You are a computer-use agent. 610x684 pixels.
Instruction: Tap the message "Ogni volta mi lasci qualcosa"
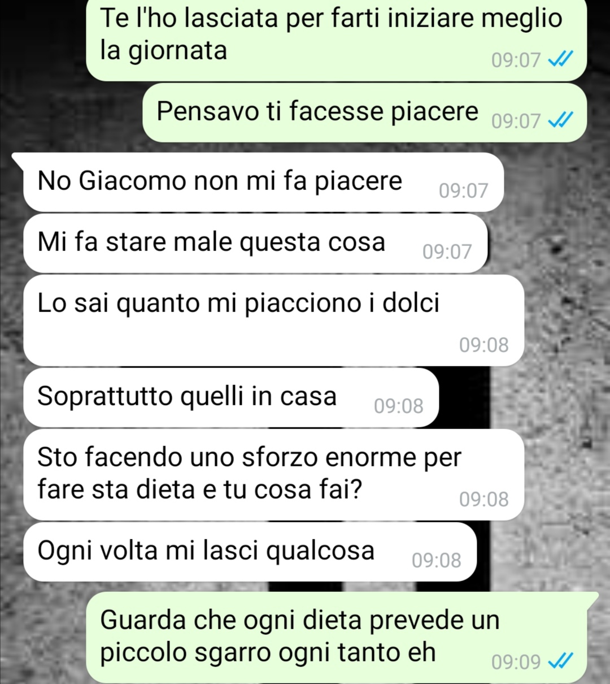pyautogui.click(x=250, y=552)
